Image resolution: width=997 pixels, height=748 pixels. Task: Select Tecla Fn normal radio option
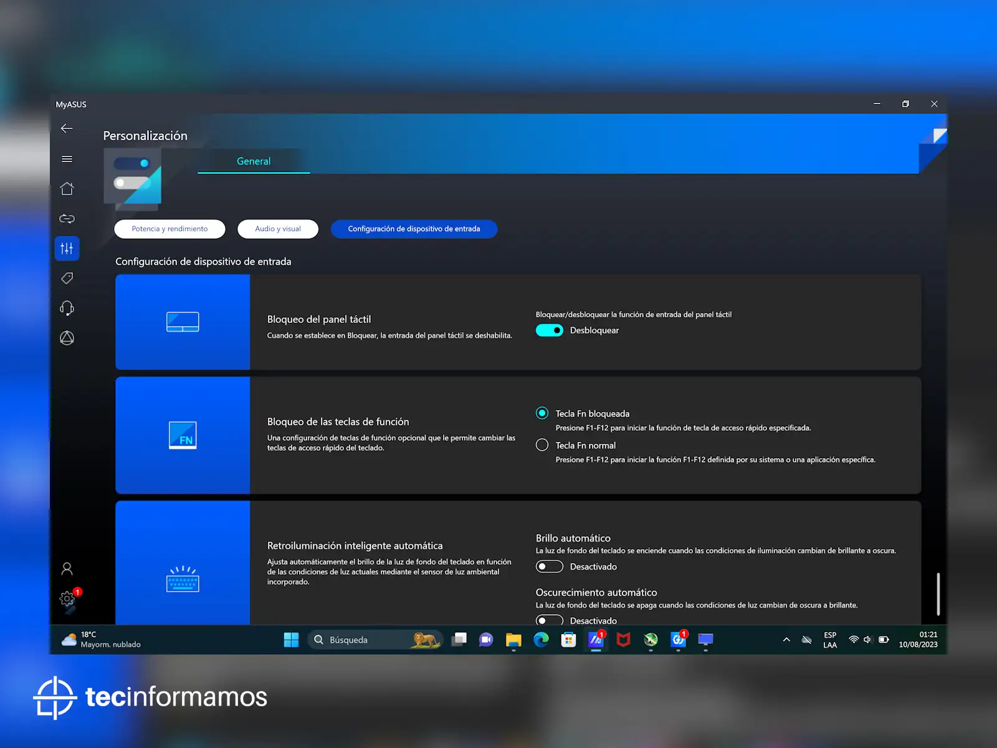click(x=542, y=445)
